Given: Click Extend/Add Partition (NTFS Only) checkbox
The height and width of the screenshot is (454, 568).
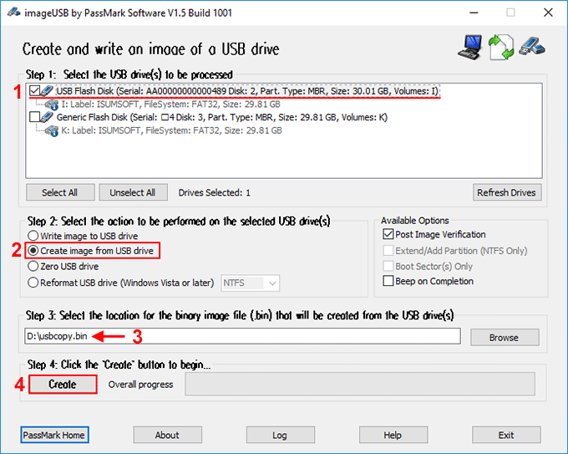Looking at the screenshot, I should (x=388, y=251).
